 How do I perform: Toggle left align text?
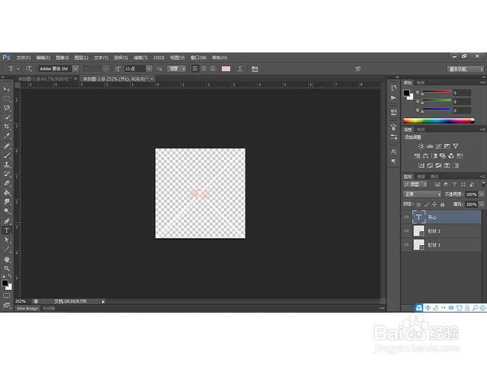[195, 69]
